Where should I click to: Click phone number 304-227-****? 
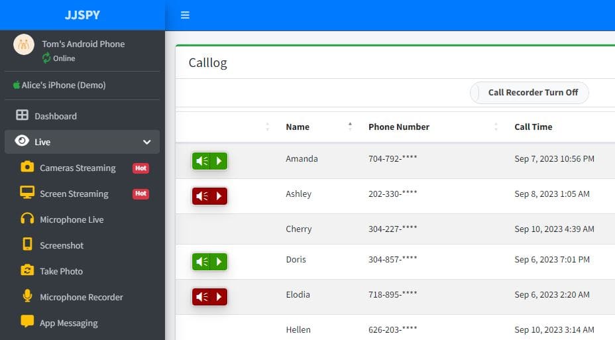coord(392,229)
